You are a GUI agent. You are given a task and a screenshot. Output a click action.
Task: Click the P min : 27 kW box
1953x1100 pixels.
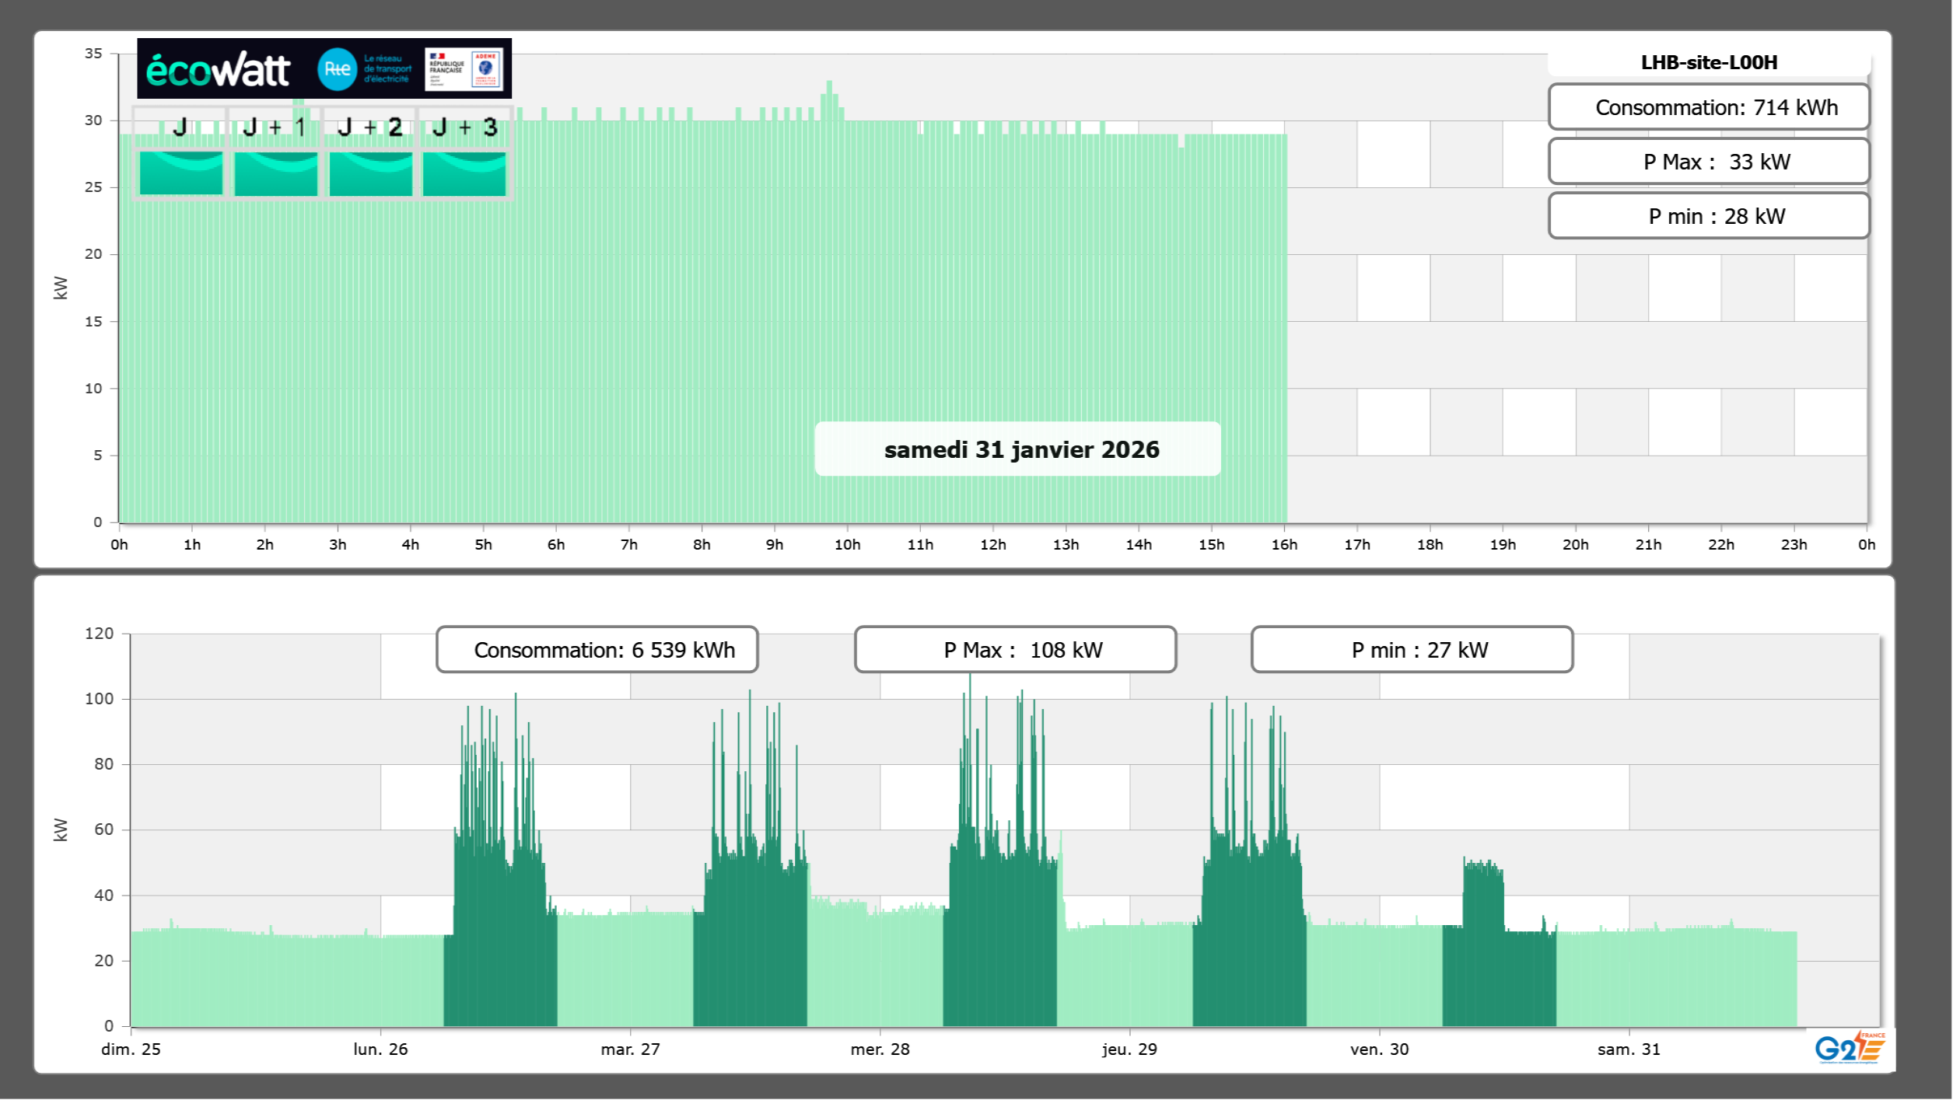[x=1412, y=650]
